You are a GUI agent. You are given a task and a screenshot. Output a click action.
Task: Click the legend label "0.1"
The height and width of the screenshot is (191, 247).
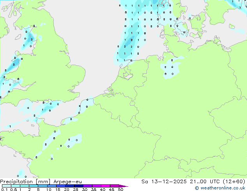4,189
